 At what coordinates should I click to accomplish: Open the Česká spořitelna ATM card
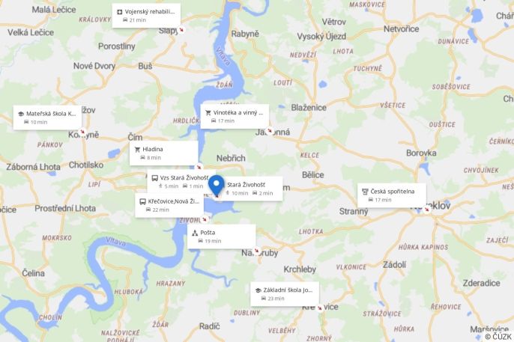[392, 195]
